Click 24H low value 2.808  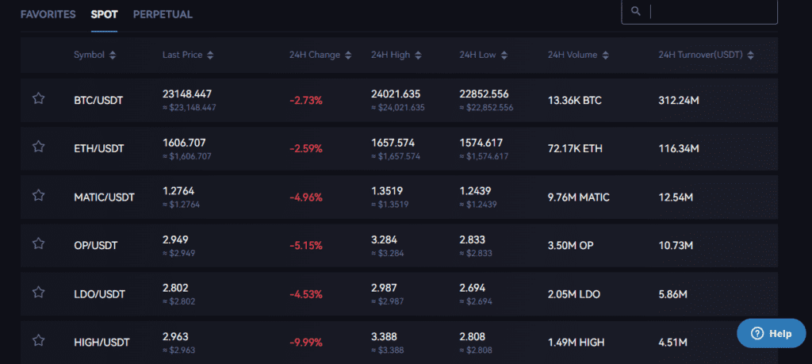pyautogui.click(x=473, y=336)
